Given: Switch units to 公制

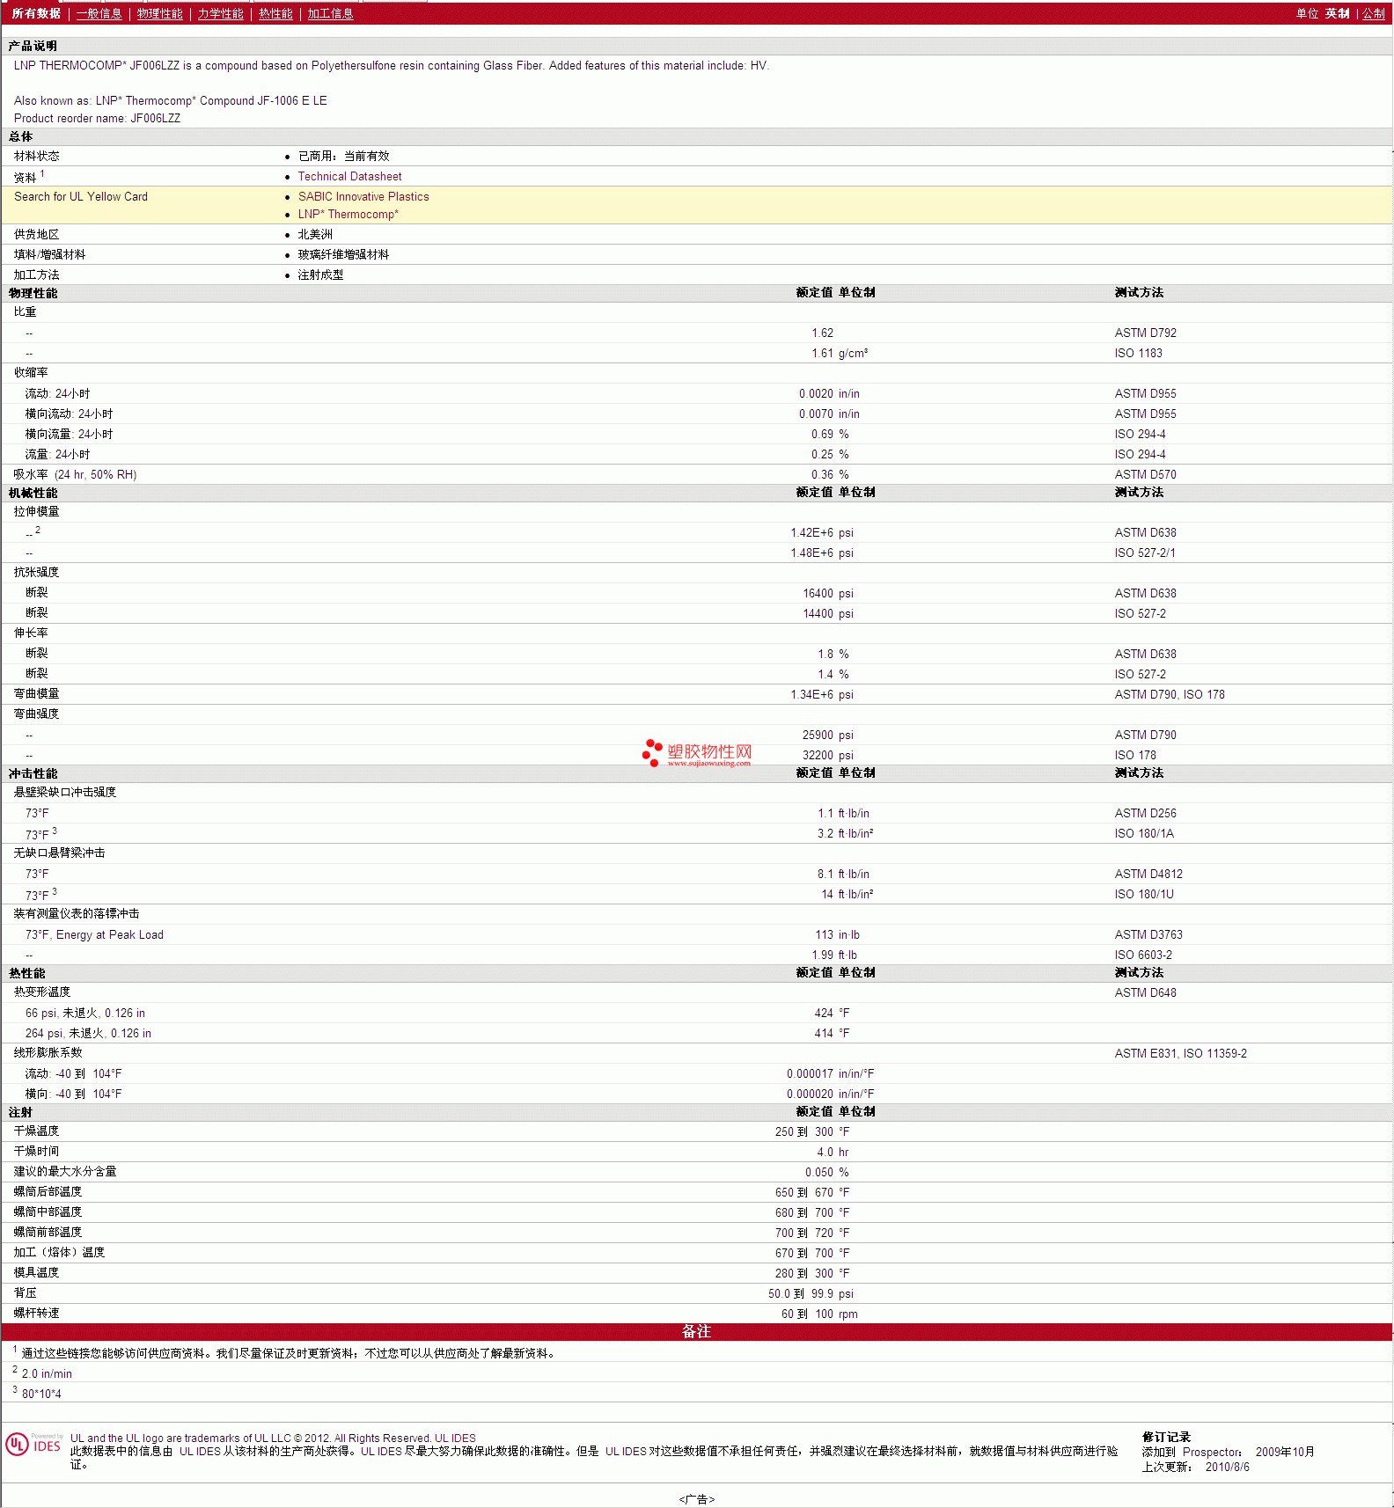Looking at the screenshot, I should tap(1374, 13).
